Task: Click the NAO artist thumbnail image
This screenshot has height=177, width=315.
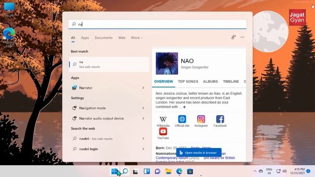Action: 167,63
